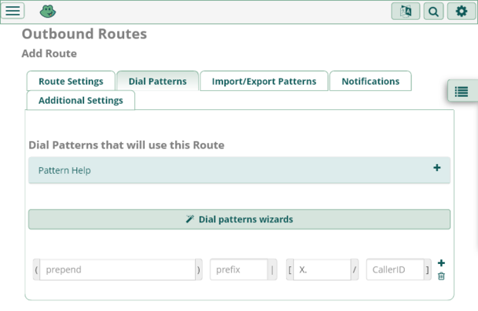
Task: Switch to Route Settings tab
Action: pyautogui.click(x=71, y=82)
